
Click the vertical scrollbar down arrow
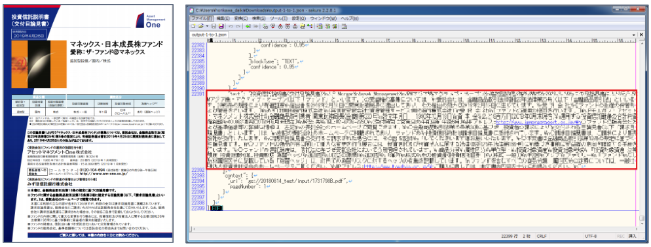[x=642, y=223]
